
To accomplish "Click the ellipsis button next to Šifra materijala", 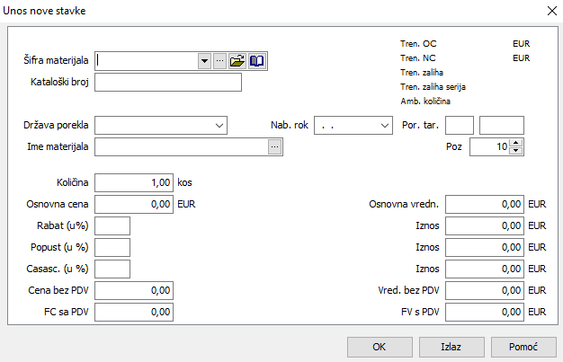I will coord(219,60).
